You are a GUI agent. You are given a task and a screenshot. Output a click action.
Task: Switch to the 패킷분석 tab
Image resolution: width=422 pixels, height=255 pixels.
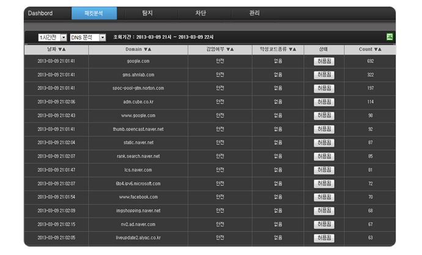94,13
